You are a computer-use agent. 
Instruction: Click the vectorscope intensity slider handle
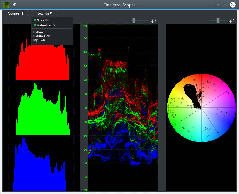point(218,20)
